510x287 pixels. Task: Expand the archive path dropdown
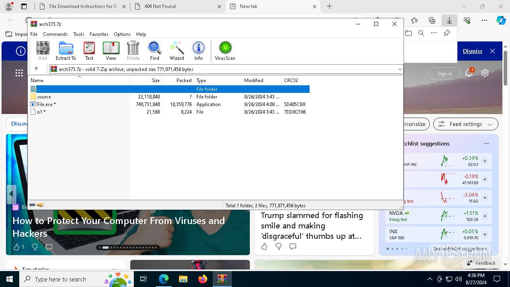click(x=400, y=69)
